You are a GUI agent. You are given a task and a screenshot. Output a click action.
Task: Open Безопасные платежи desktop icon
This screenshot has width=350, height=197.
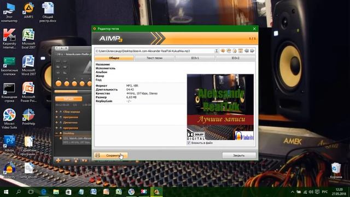point(9,66)
